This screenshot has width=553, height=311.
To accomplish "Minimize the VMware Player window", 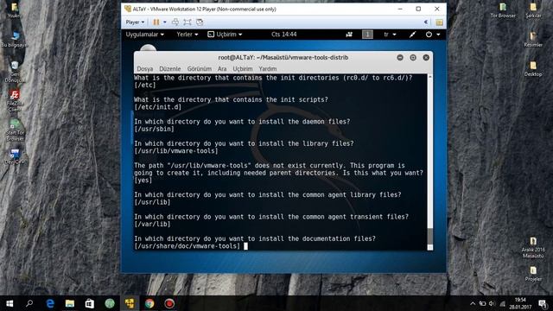I will coord(400,9).
